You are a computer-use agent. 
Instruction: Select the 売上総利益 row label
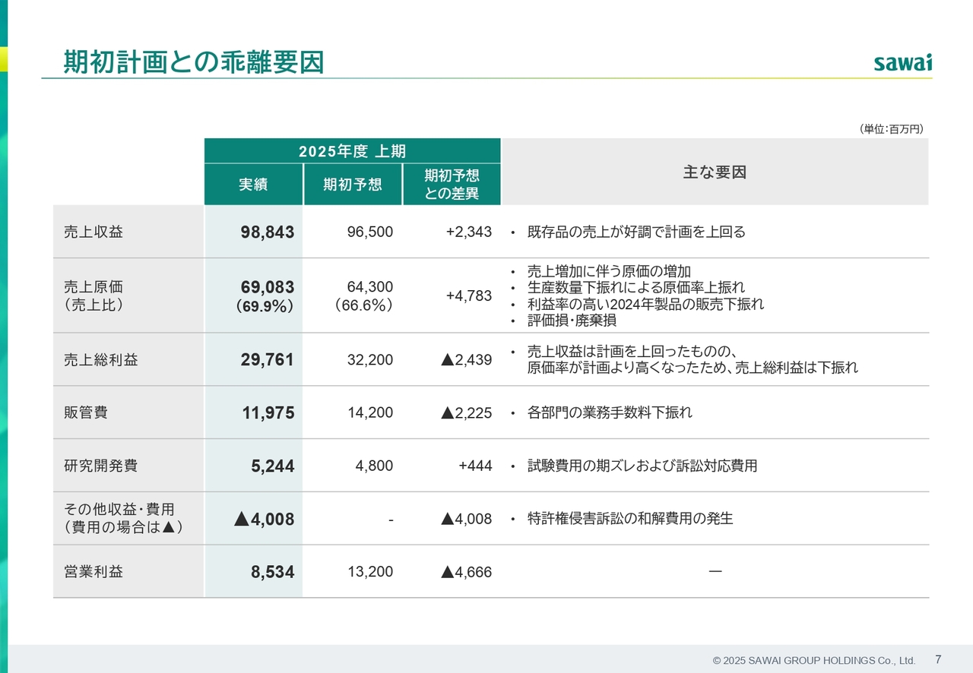point(101,360)
